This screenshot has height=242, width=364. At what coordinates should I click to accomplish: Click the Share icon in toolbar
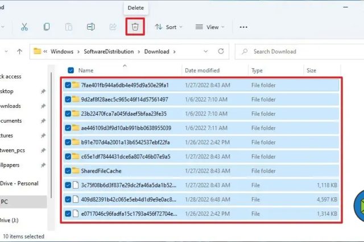click(113, 27)
